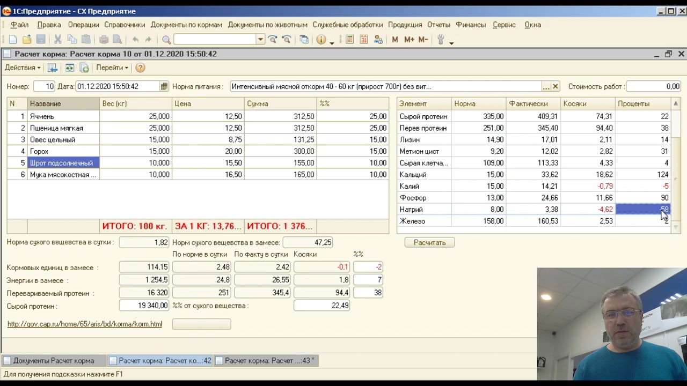Click the users list toolbar icon
This screenshot has width=687, height=386.
pyautogui.click(x=378, y=40)
